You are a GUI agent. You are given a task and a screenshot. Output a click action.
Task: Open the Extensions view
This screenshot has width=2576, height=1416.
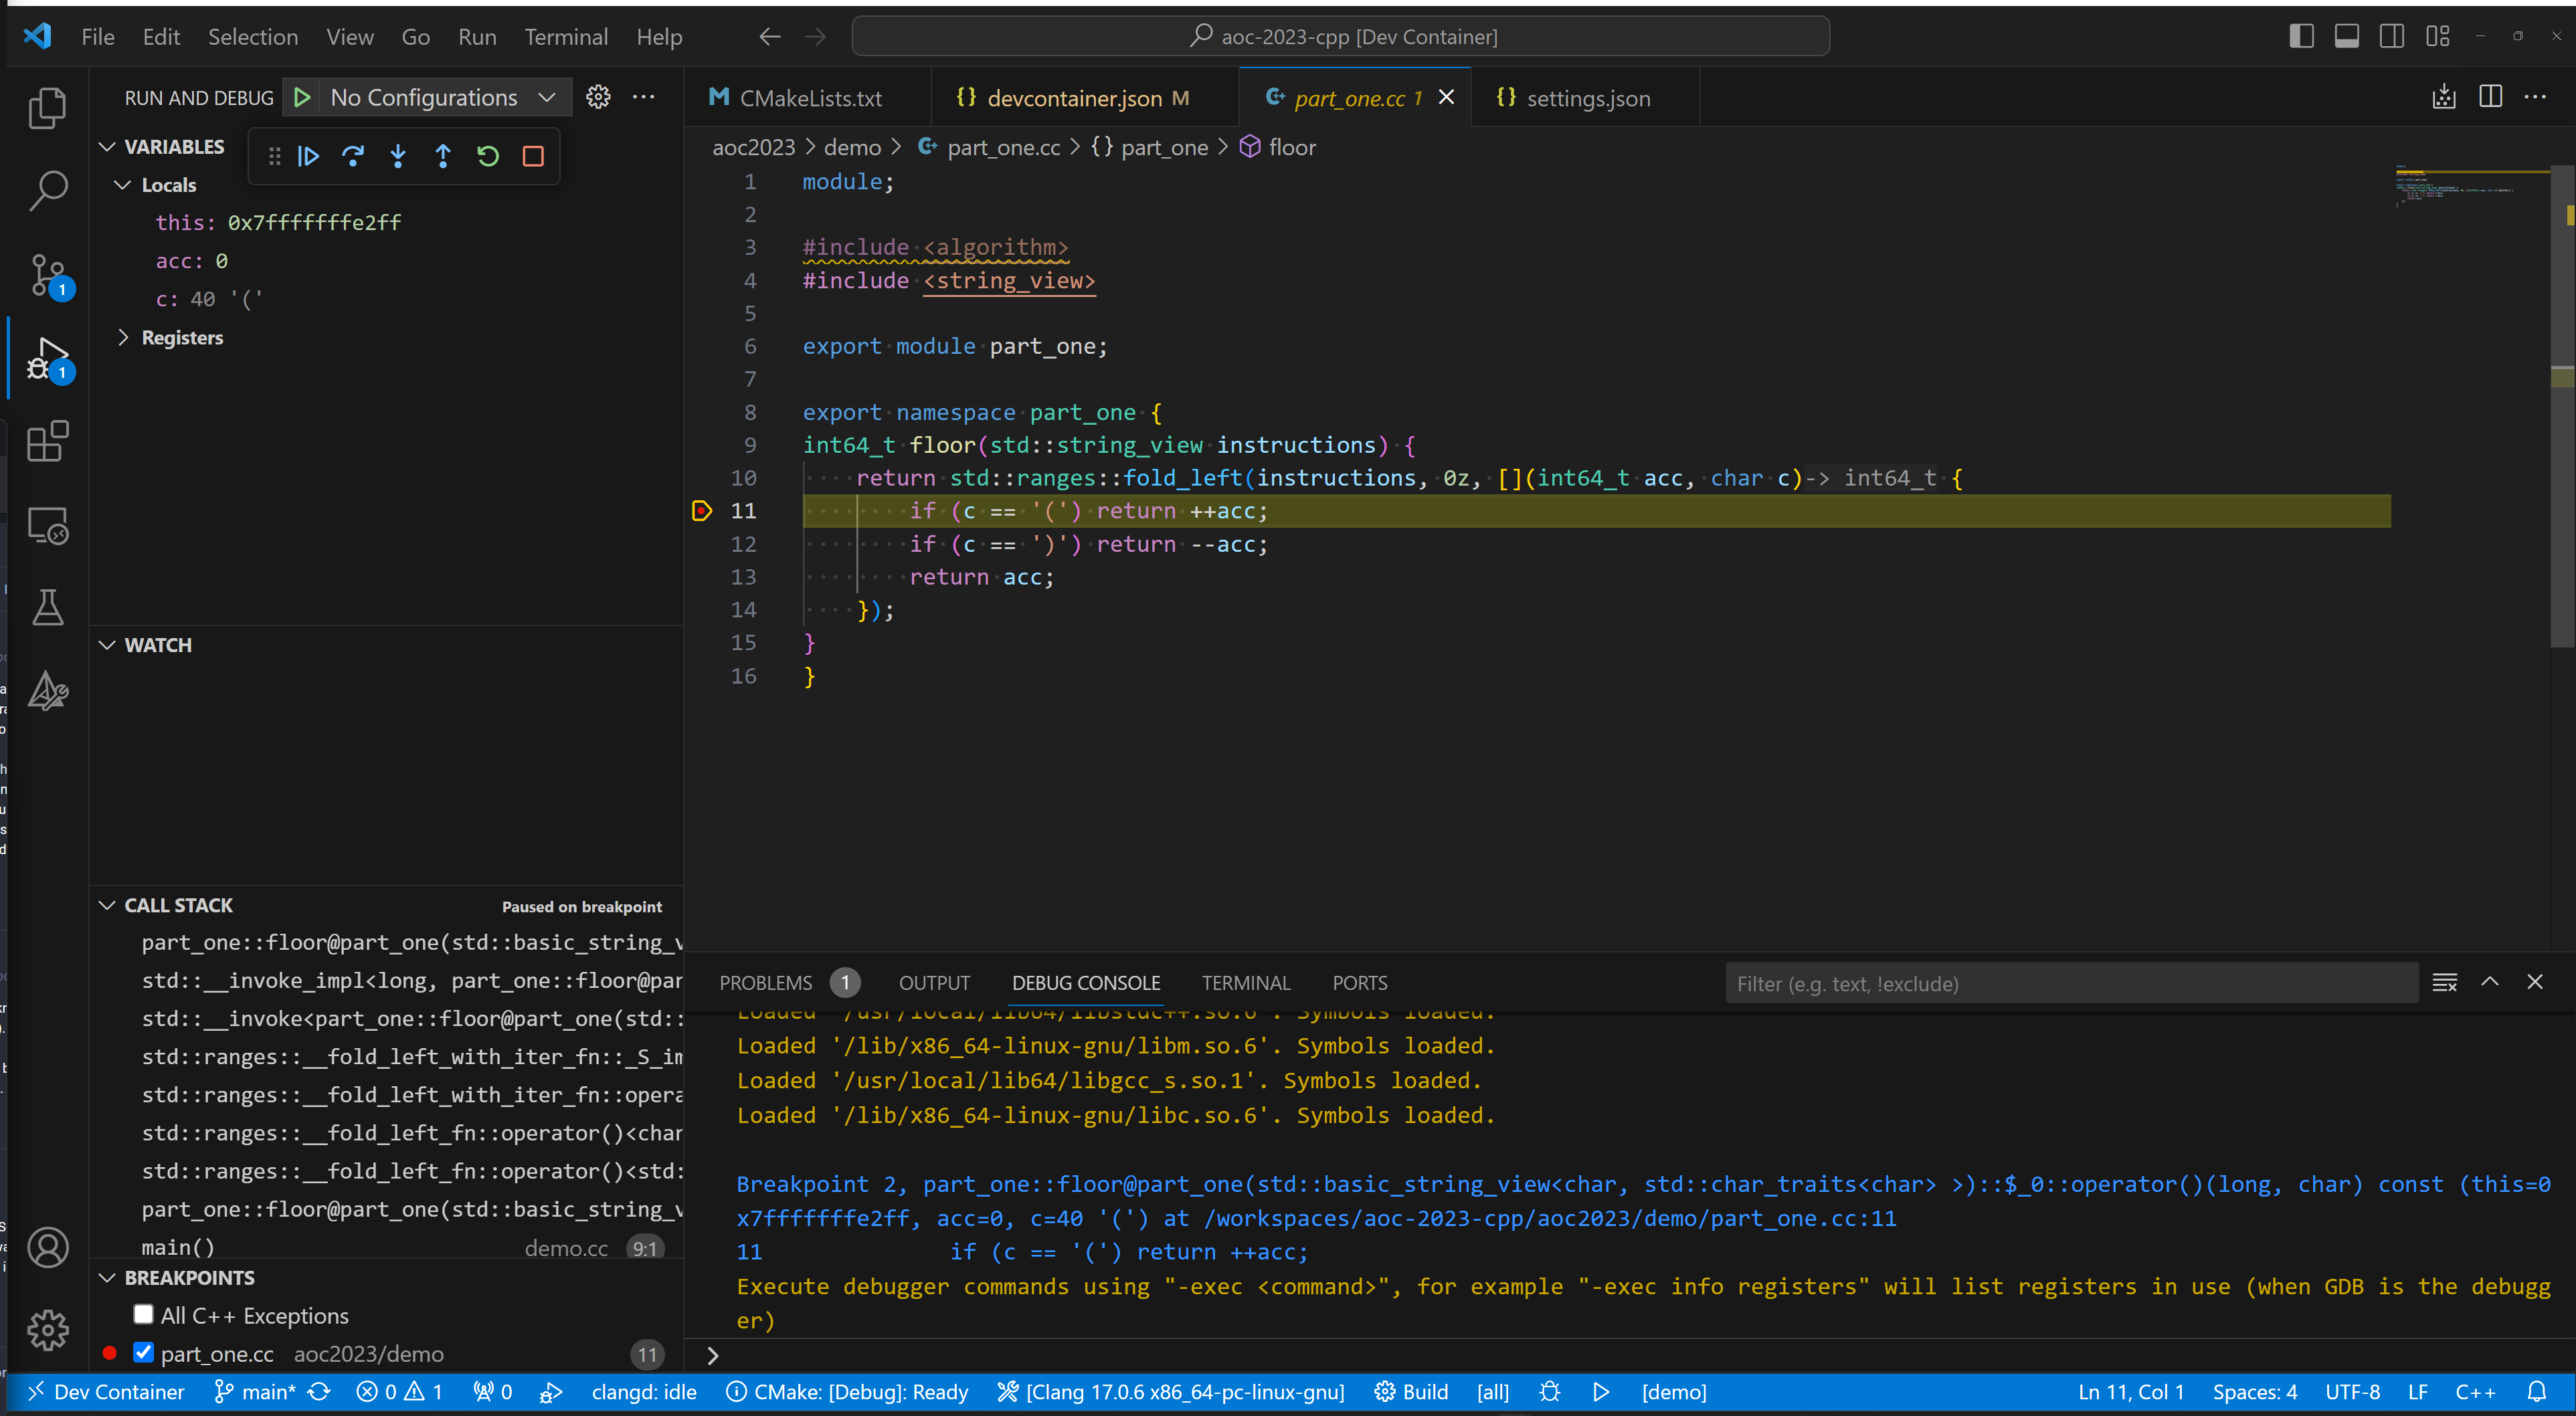[x=47, y=441]
